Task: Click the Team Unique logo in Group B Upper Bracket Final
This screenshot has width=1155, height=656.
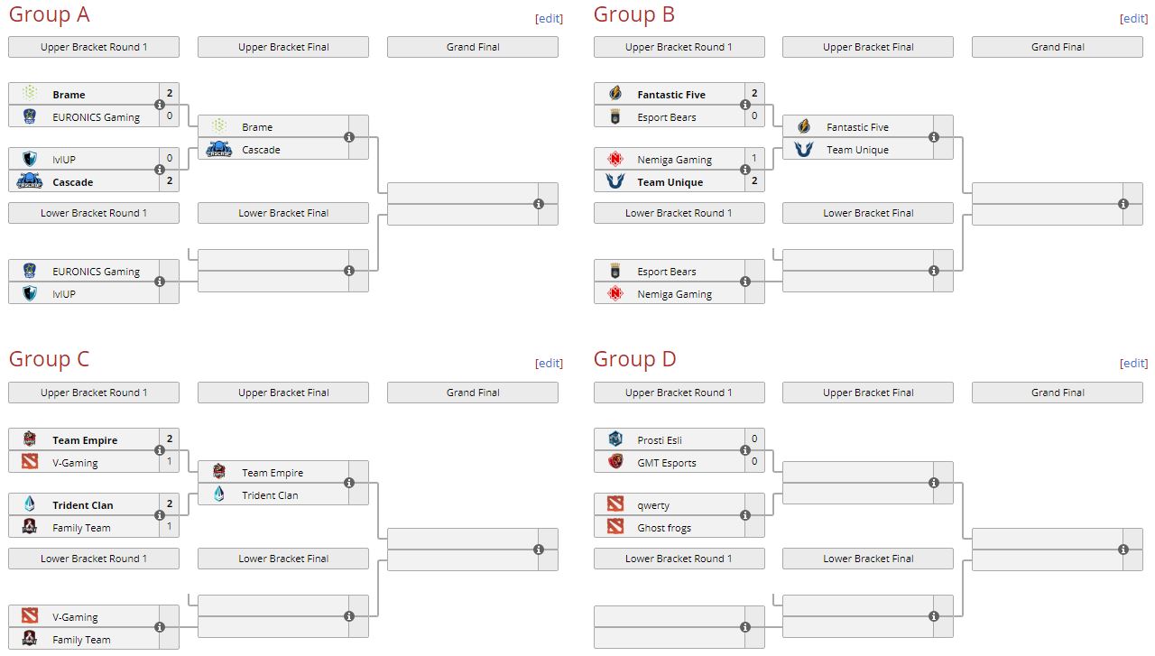Action: (804, 150)
